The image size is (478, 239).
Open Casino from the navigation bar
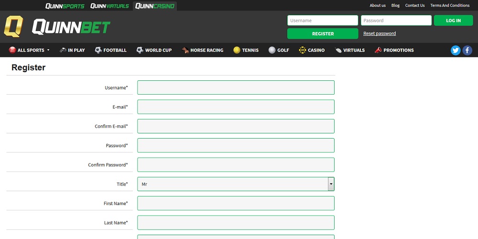tap(312, 50)
